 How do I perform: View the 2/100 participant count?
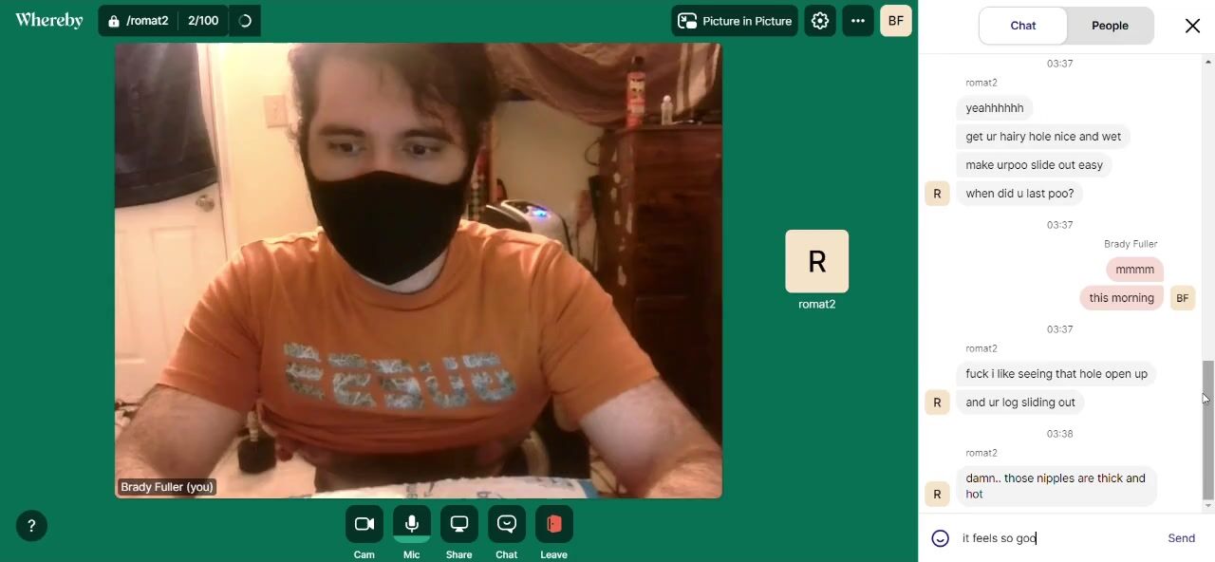coord(203,21)
